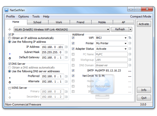Open the Tools menu
The height and width of the screenshot is (116, 157).
point(36,16)
